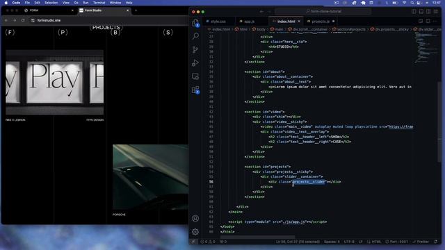
Task: Split the editor to the right
Action: [428, 22]
